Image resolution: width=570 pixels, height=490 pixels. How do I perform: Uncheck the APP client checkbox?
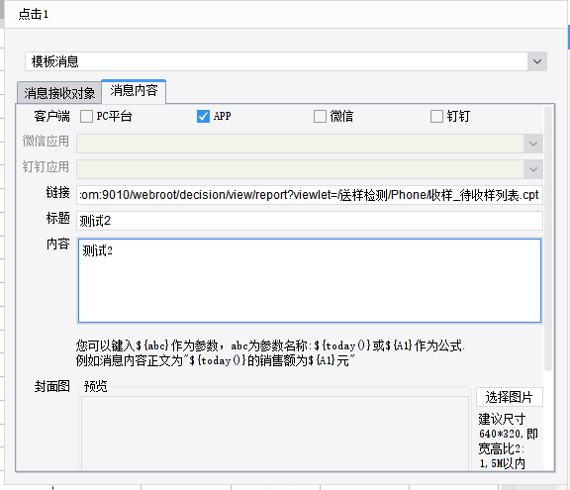point(203,117)
